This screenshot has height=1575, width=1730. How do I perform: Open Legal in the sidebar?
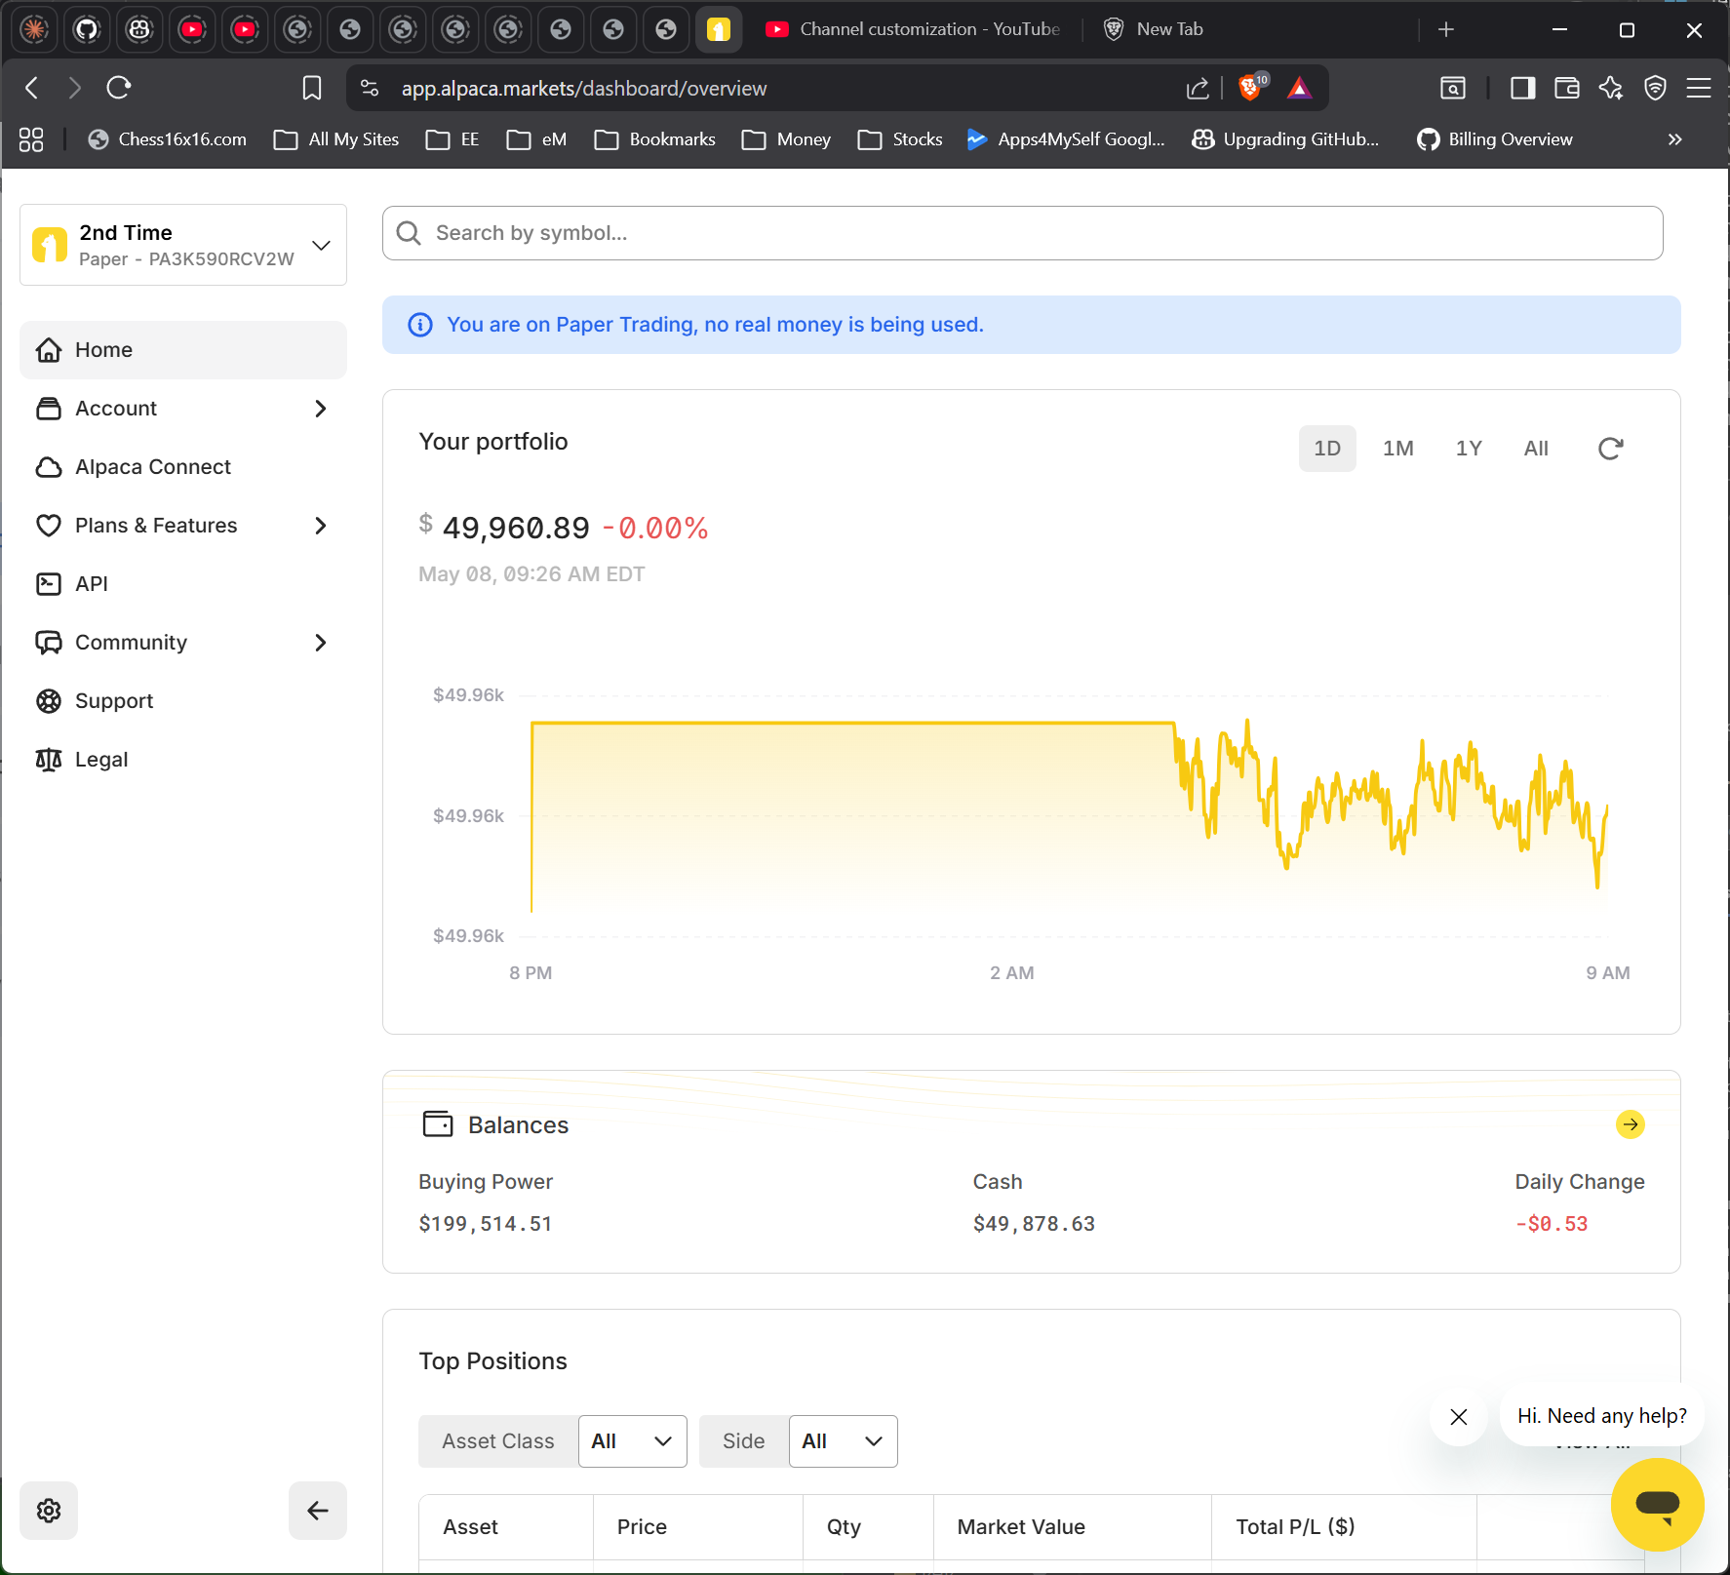click(x=183, y=760)
